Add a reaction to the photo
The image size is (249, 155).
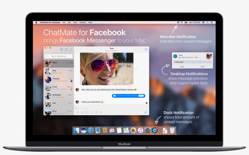click(131, 86)
